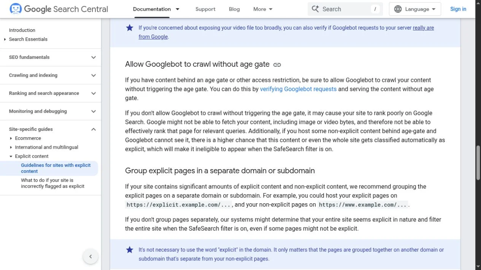Click the search magnifier icon

point(315,9)
